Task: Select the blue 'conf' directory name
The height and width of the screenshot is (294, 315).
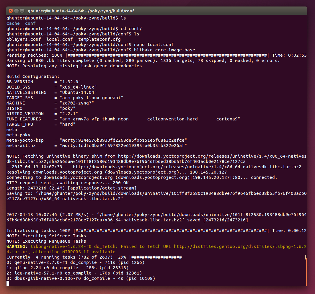Action: [x=30, y=23]
